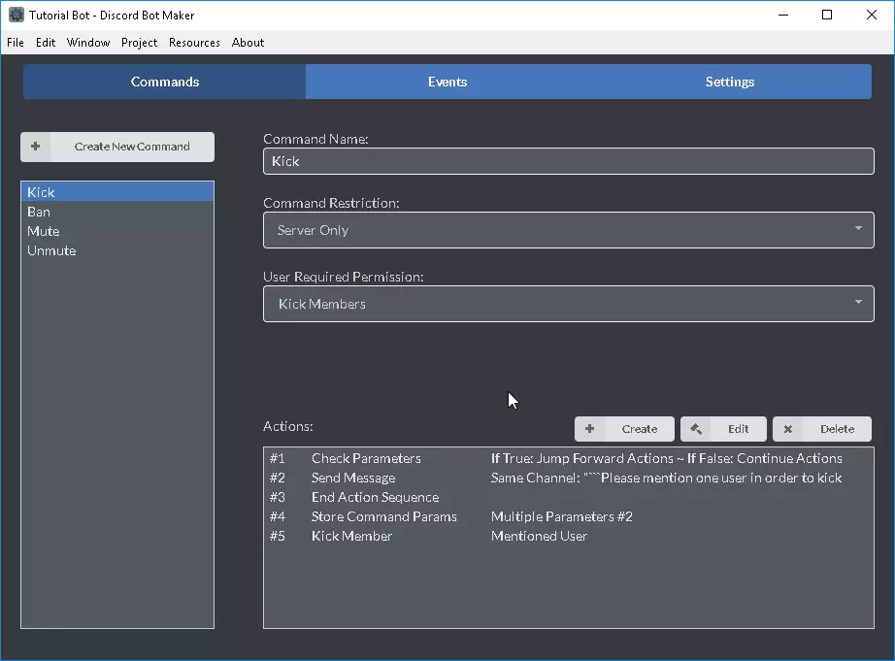
Task: Select the Mute command in the list
Action: click(117, 231)
